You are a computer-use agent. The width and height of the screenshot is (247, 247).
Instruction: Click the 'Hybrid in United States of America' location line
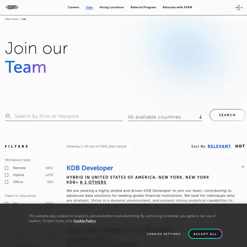tap(138, 177)
